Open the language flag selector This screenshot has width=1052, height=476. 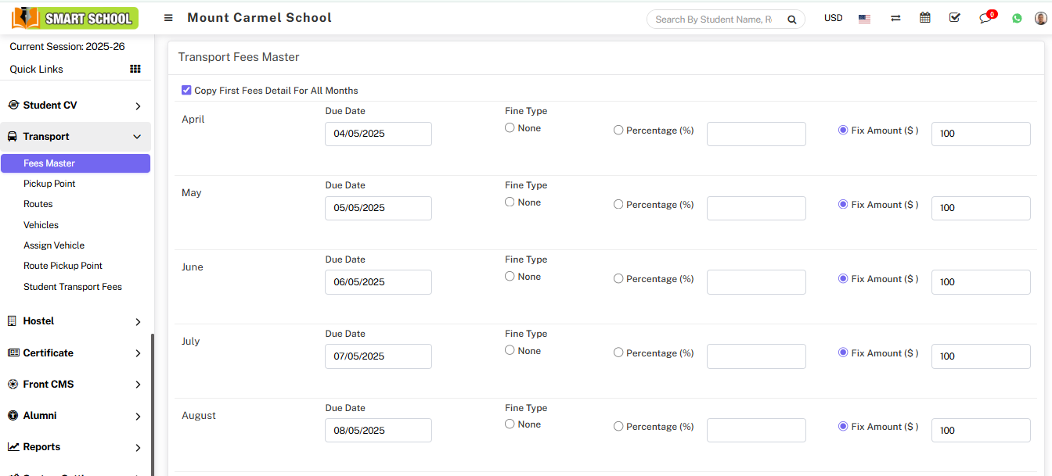pos(864,19)
